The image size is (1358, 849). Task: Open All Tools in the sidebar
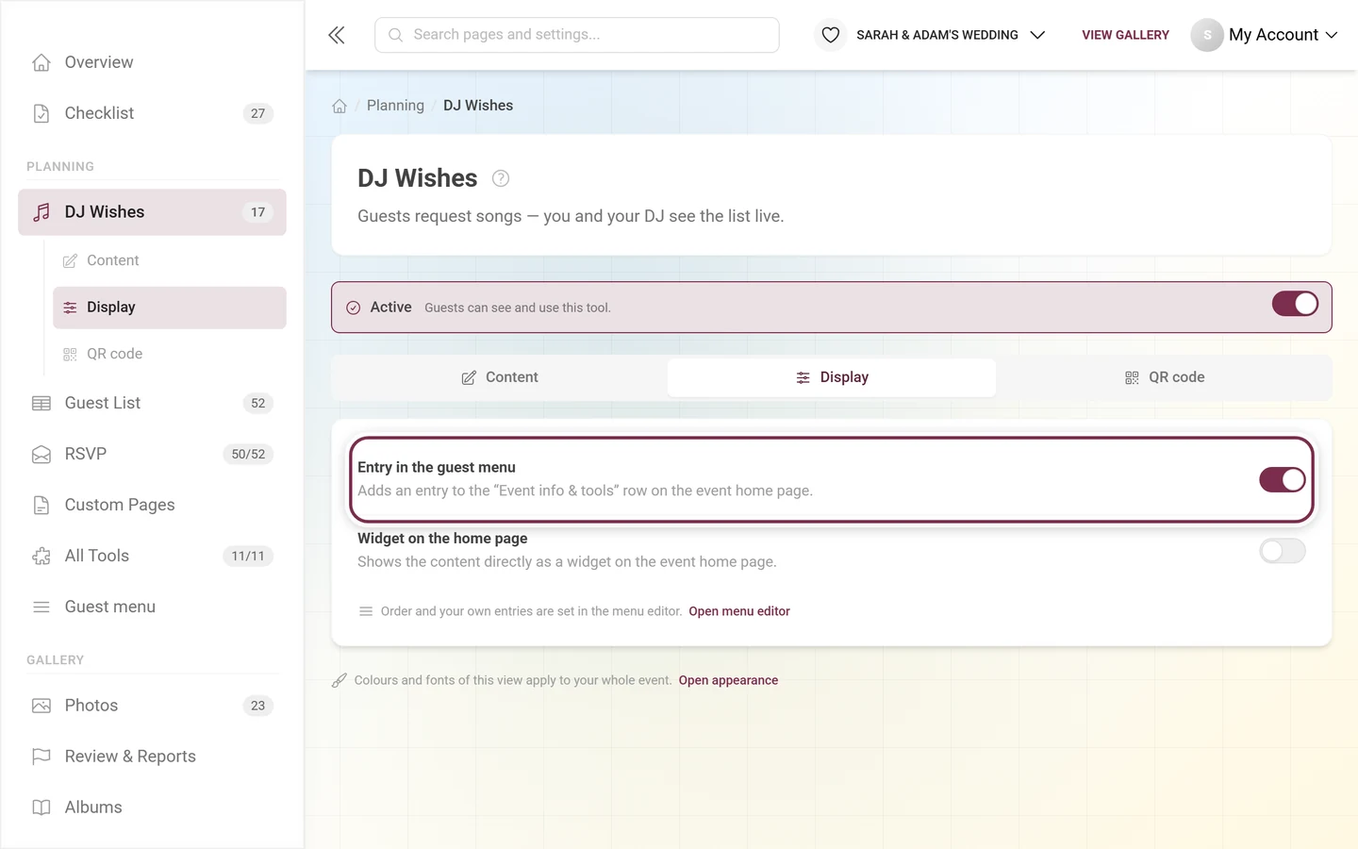click(152, 556)
